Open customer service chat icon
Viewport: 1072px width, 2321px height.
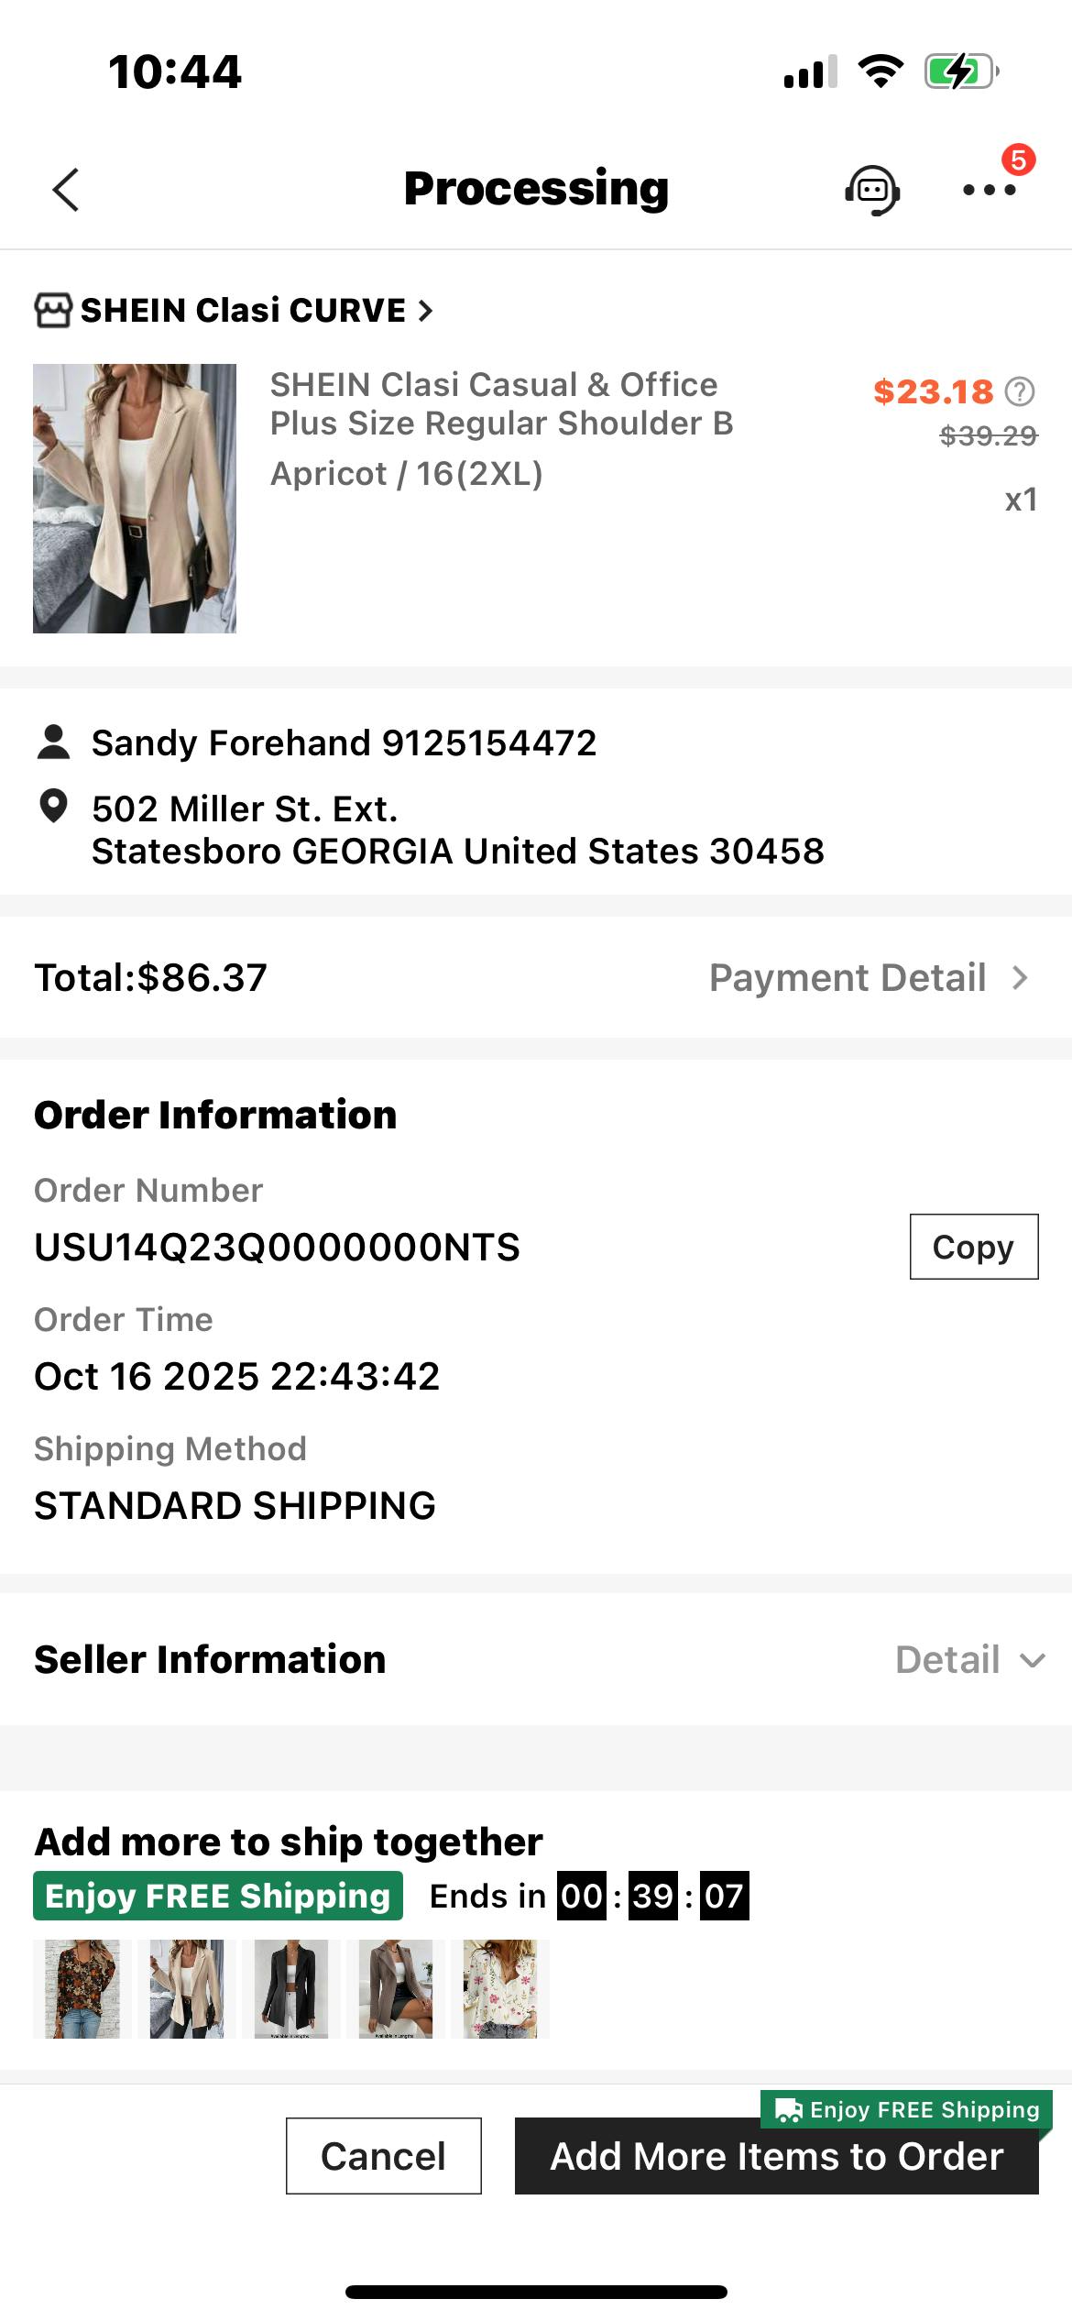point(871,190)
